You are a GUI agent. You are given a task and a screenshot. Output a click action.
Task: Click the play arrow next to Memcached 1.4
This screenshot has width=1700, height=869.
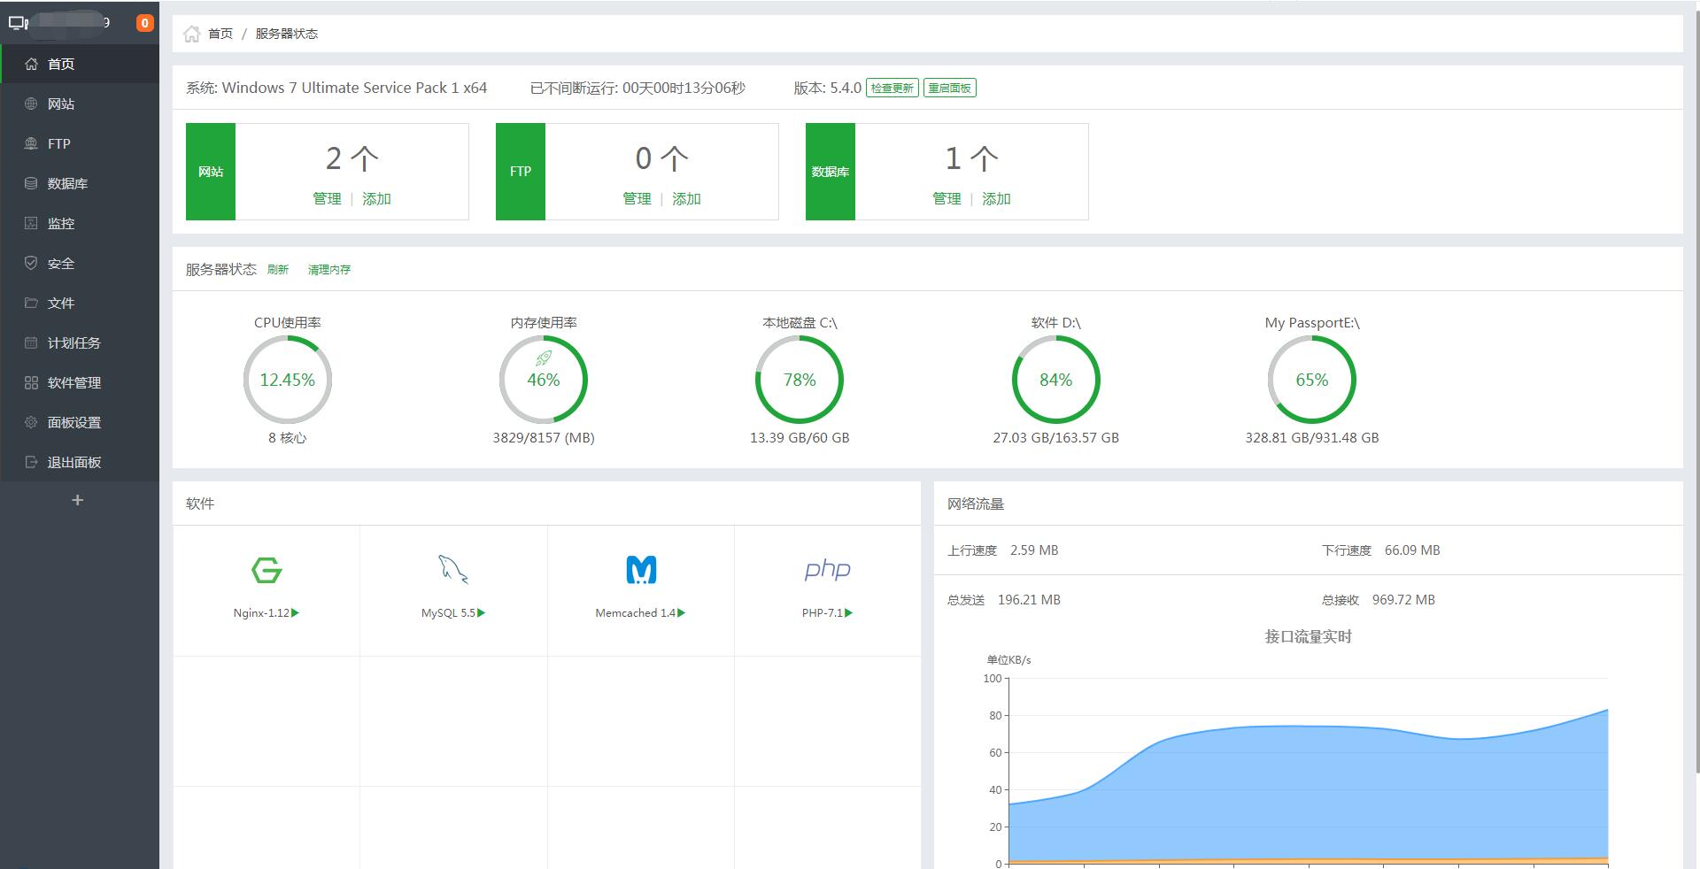[681, 612]
